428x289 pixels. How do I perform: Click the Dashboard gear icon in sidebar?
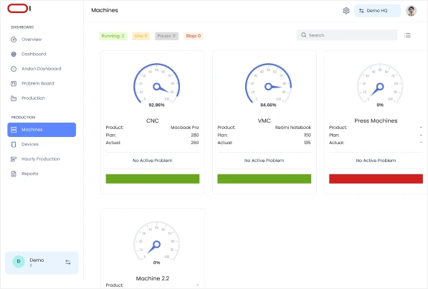coord(14,54)
